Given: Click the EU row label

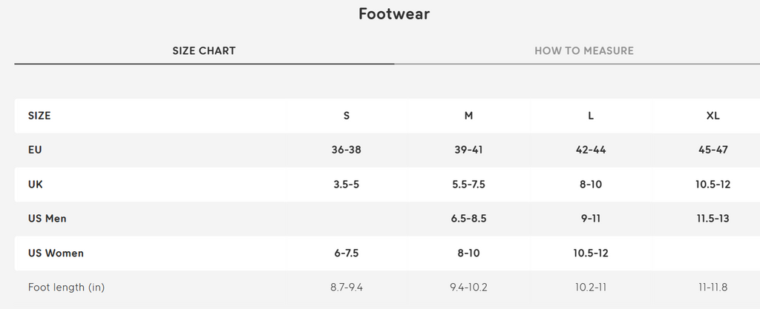Looking at the screenshot, I should pos(35,150).
